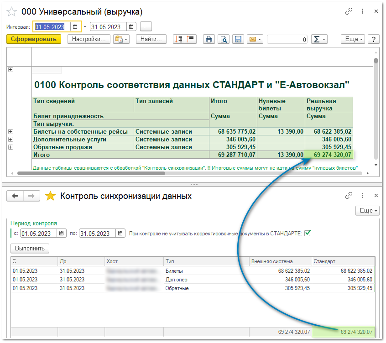The width and height of the screenshot is (386, 343).
Task: Click the Σ sum calculation icon
Action: click(317, 39)
